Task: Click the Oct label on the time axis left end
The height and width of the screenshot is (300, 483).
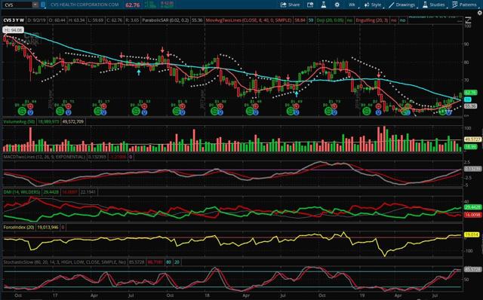Action: click(18, 295)
